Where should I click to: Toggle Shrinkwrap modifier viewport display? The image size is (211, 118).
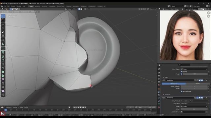coord(199,98)
